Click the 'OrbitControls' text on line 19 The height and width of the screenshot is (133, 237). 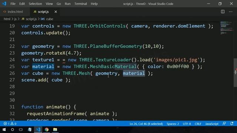(x=108, y=26)
